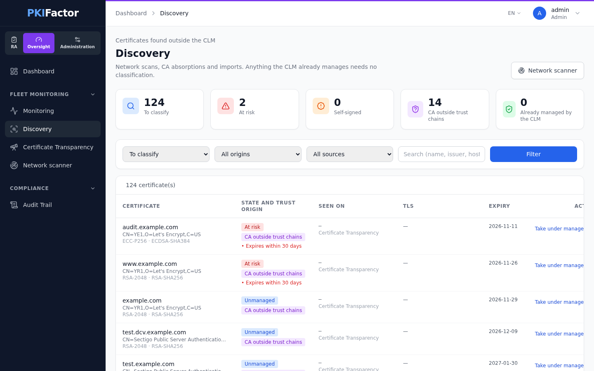Screen dimensions: 594x371
Task: Take test.dcv.example.com under management
Action: pos(559,334)
